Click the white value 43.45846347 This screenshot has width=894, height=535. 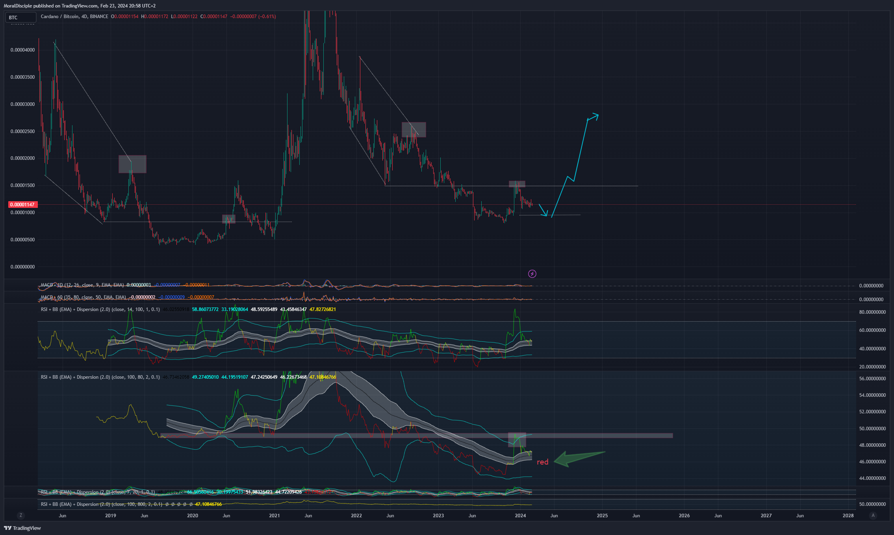(293, 309)
